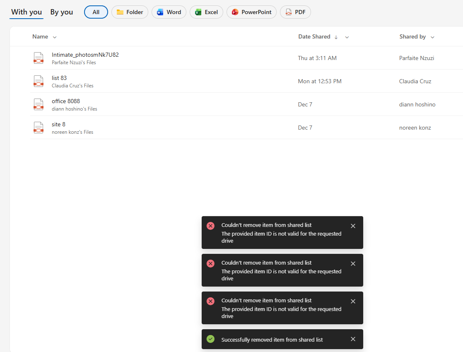Open file Intimate_photosmNk7U82
463x352 pixels.
(x=85, y=55)
